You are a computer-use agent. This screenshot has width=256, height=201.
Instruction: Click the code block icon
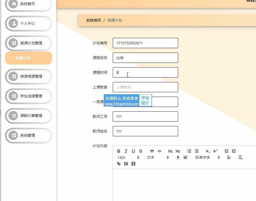pos(159,151)
